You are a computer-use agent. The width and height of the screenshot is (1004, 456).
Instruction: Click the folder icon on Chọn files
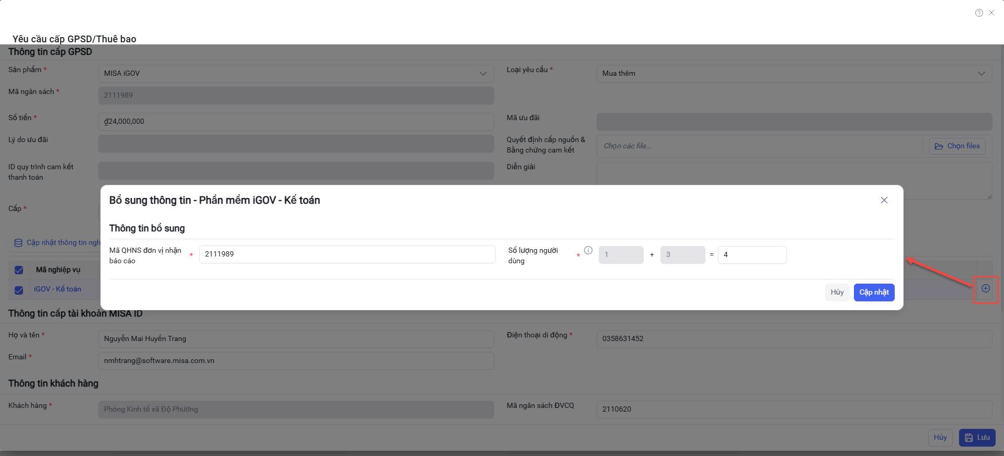click(x=939, y=146)
